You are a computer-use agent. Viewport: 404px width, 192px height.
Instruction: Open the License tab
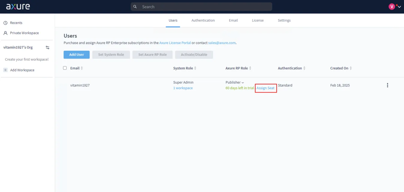pos(258,20)
